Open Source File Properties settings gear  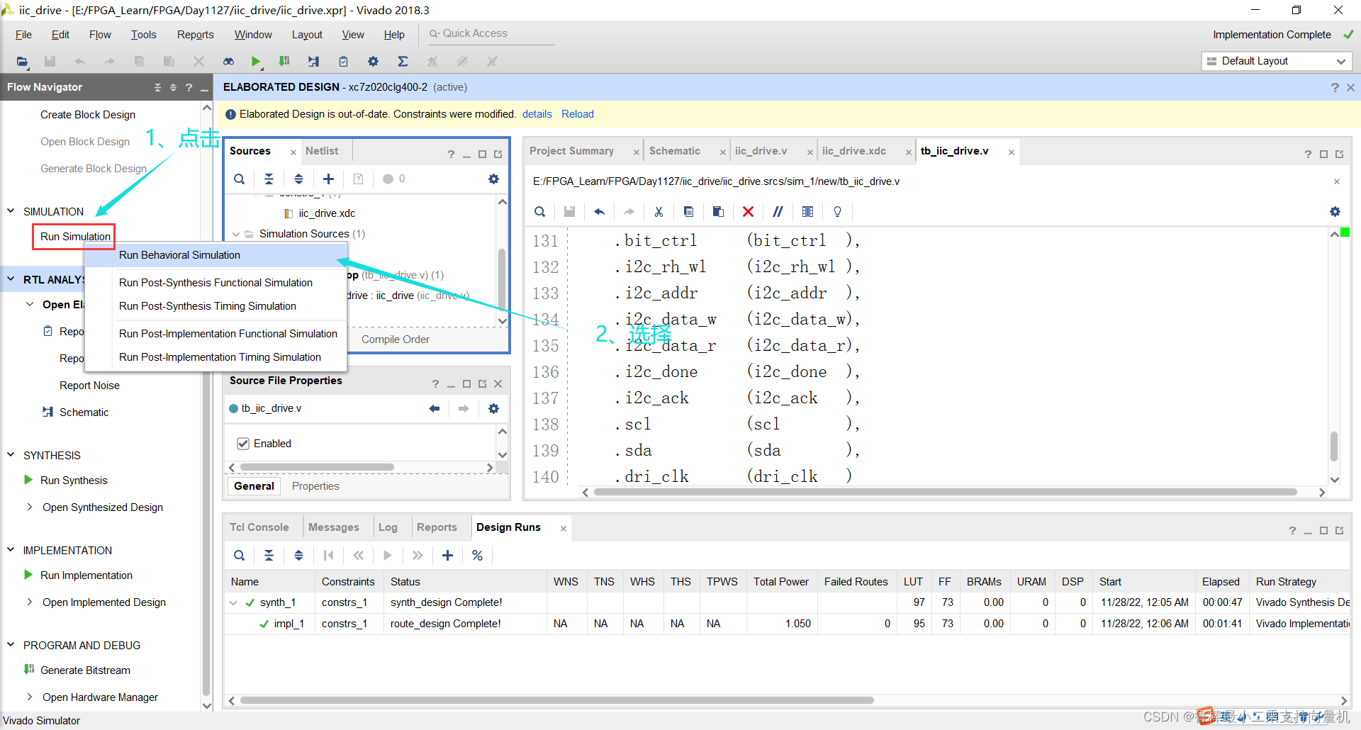point(493,409)
